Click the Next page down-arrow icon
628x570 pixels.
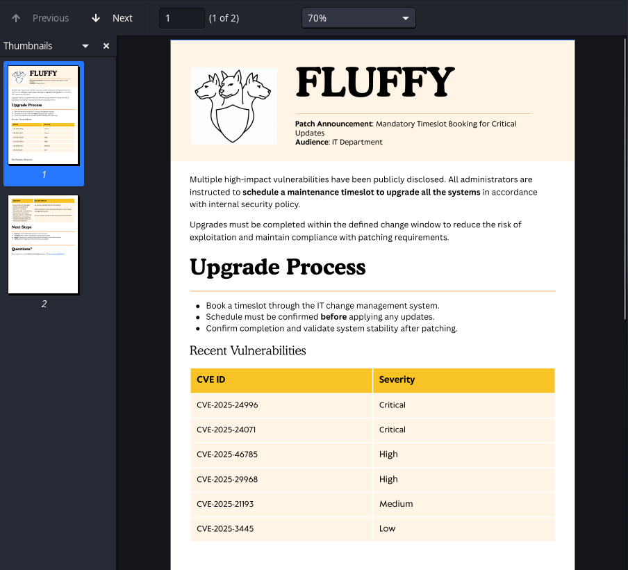96,18
